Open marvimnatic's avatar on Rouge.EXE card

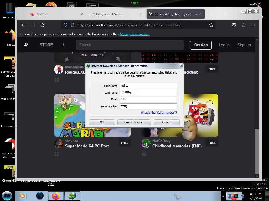click(59, 69)
